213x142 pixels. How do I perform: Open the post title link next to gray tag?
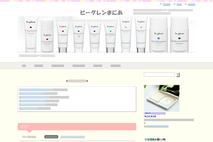(x=73, y=137)
